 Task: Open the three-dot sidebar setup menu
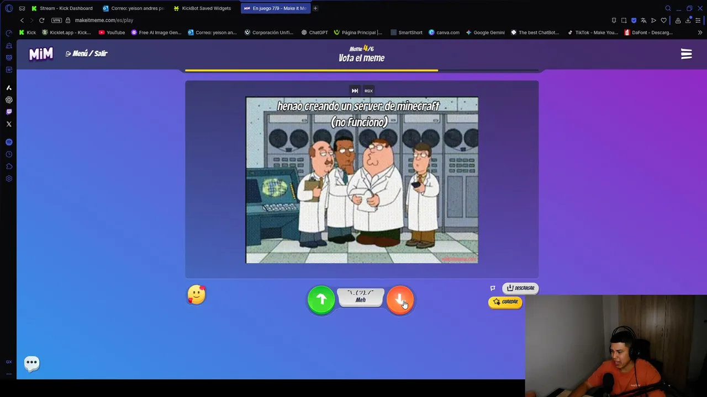pos(9,374)
